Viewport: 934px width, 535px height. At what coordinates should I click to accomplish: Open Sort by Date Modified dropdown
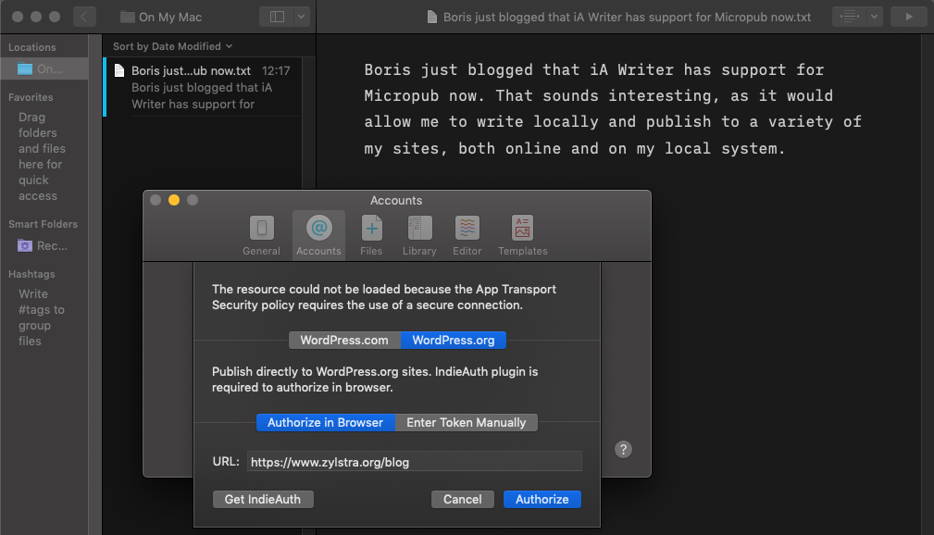[x=173, y=46]
